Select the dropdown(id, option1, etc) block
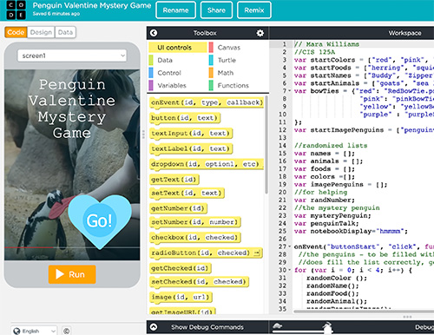Image resolution: width=434 pixels, height=335 pixels. (207, 164)
